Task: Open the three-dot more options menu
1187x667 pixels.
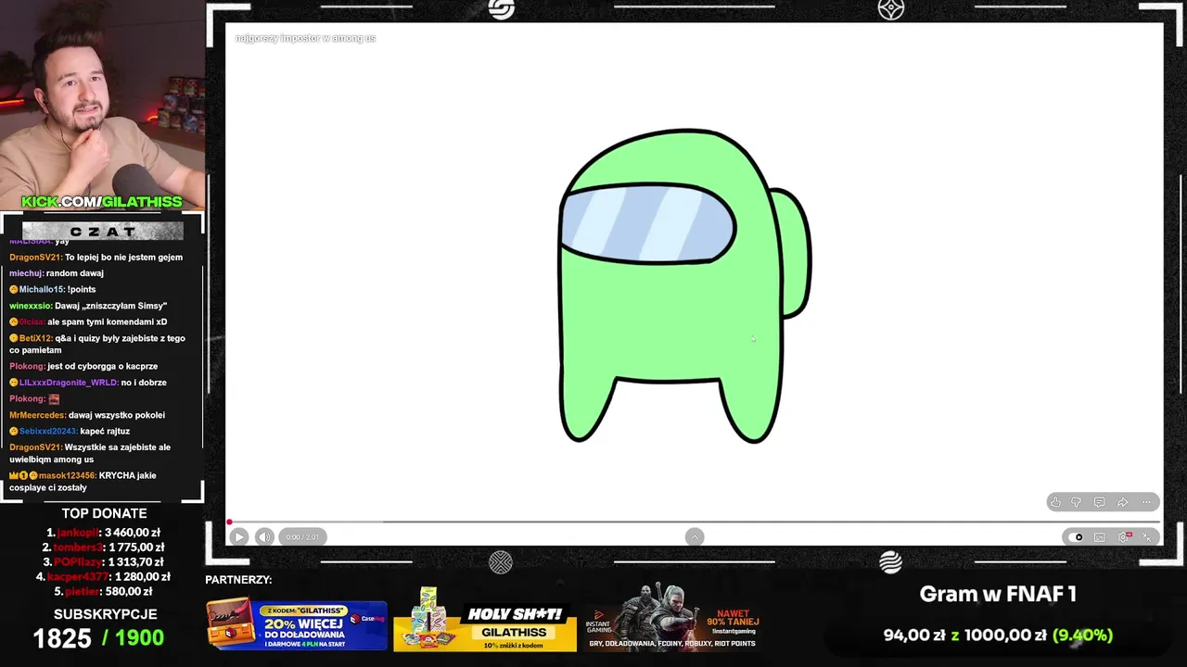Action: pyautogui.click(x=1146, y=502)
